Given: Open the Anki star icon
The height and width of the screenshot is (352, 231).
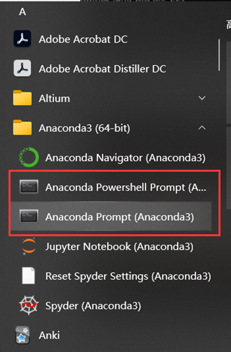Looking at the screenshot, I should point(23,335).
